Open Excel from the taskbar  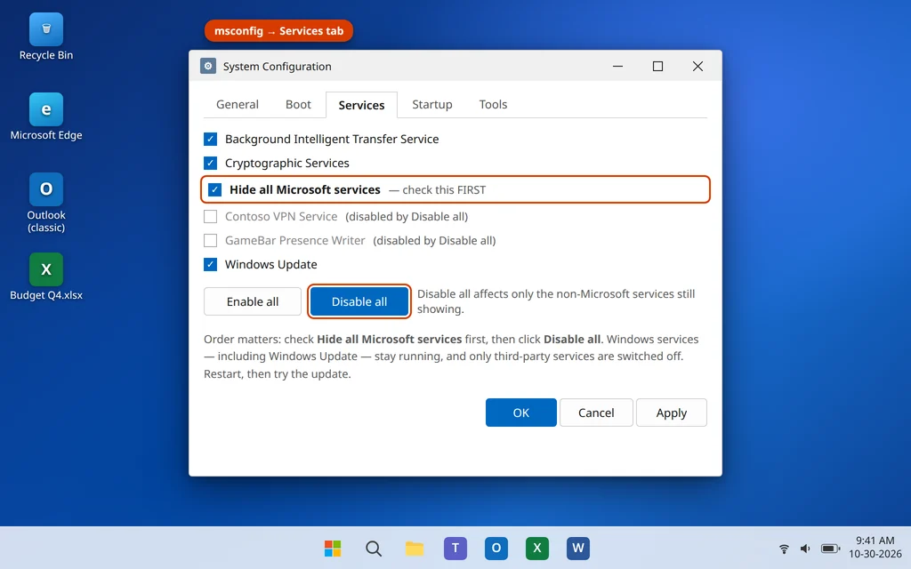pyautogui.click(x=536, y=548)
